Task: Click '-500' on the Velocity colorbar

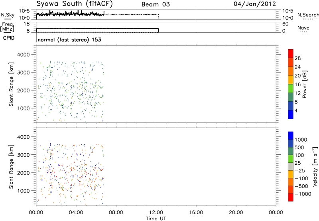Action: pyautogui.click(x=301, y=186)
